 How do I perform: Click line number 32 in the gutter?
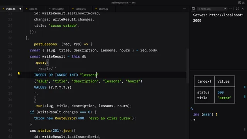pyautogui.click(x=10, y=75)
